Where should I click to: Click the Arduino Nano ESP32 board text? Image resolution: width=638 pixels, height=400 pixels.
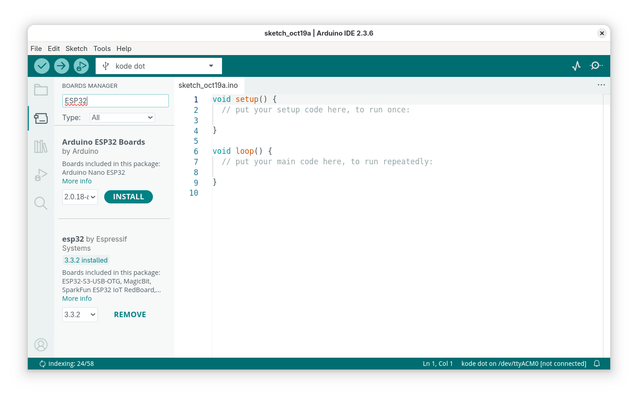point(94,172)
